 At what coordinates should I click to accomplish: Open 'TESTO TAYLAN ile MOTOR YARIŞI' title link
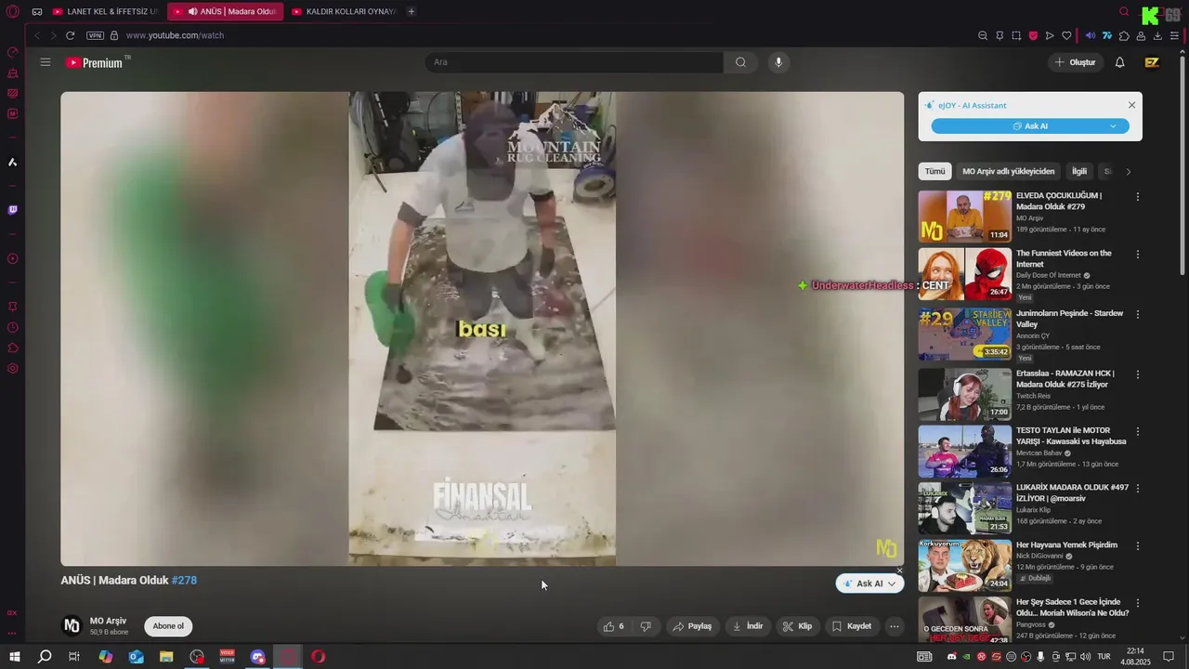coord(1071,436)
